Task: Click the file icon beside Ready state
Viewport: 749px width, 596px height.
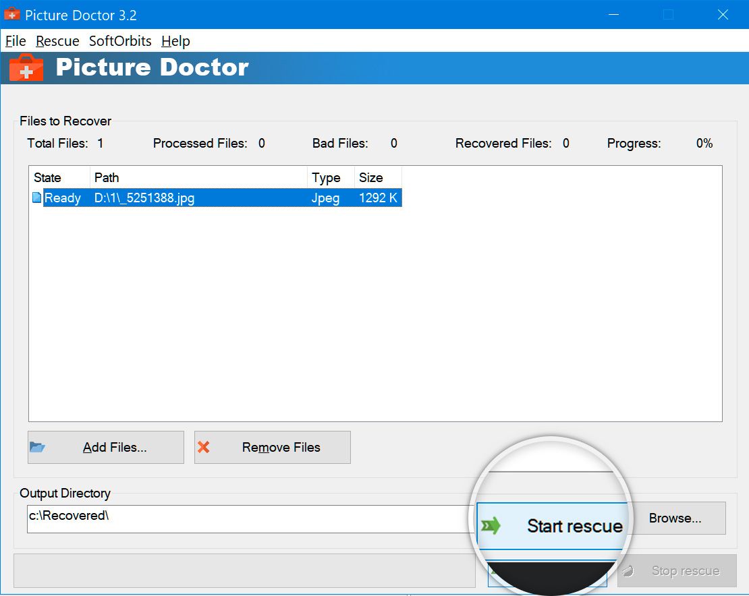Action: coord(37,198)
